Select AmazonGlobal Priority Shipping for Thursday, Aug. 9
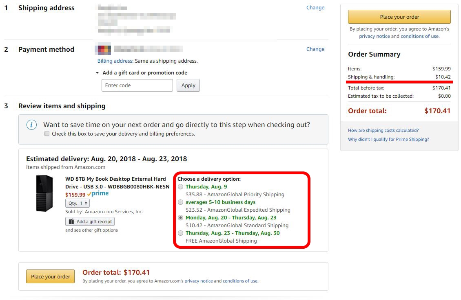 pos(180,187)
